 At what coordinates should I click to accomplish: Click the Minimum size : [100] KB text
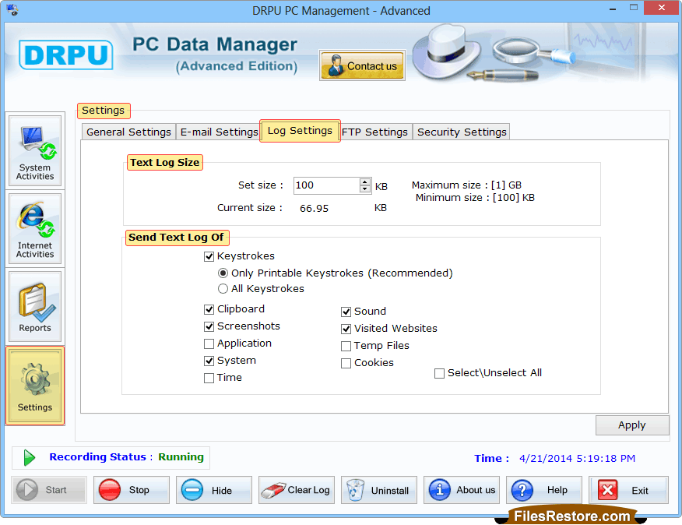click(x=475, y=198)
